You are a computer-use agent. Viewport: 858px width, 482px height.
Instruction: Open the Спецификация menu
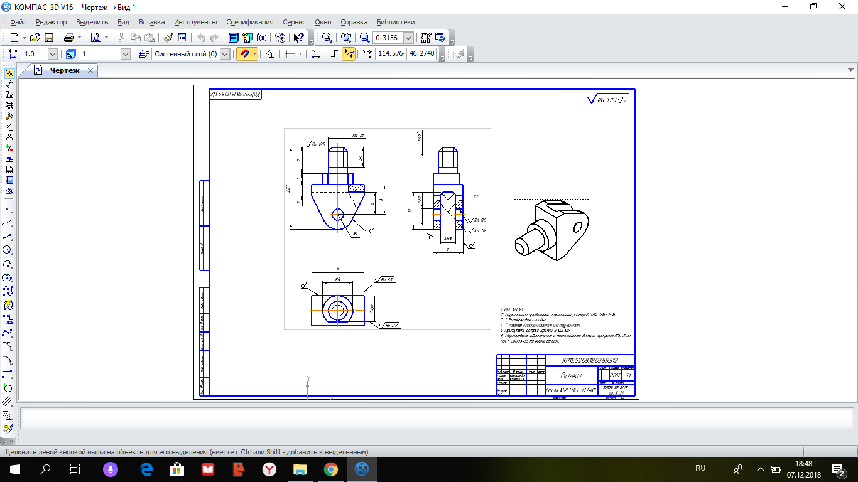coord(249,22)
